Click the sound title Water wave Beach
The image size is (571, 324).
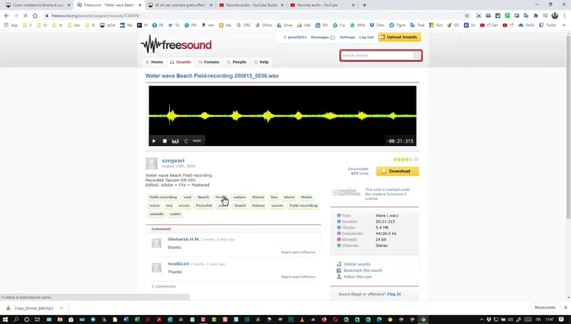(212, 76)
